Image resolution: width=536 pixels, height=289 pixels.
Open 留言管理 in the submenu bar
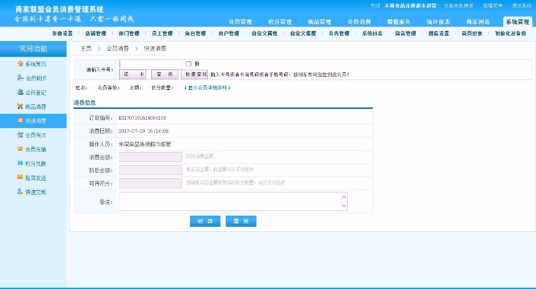(x=406, y=33)
